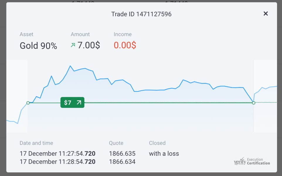
Task: Click the Trade ID 1471127596 title
Action: pos(141,14)
